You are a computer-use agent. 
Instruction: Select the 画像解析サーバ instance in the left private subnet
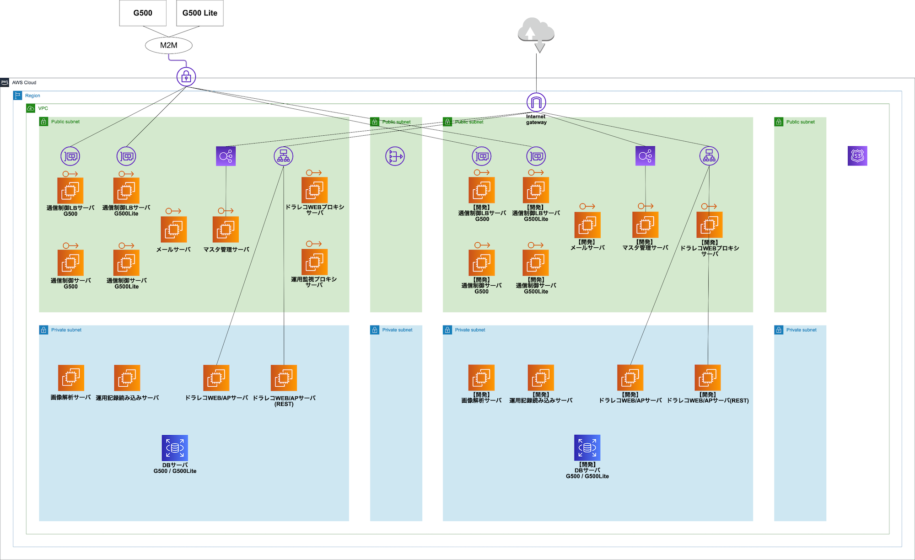coord(71,378)
